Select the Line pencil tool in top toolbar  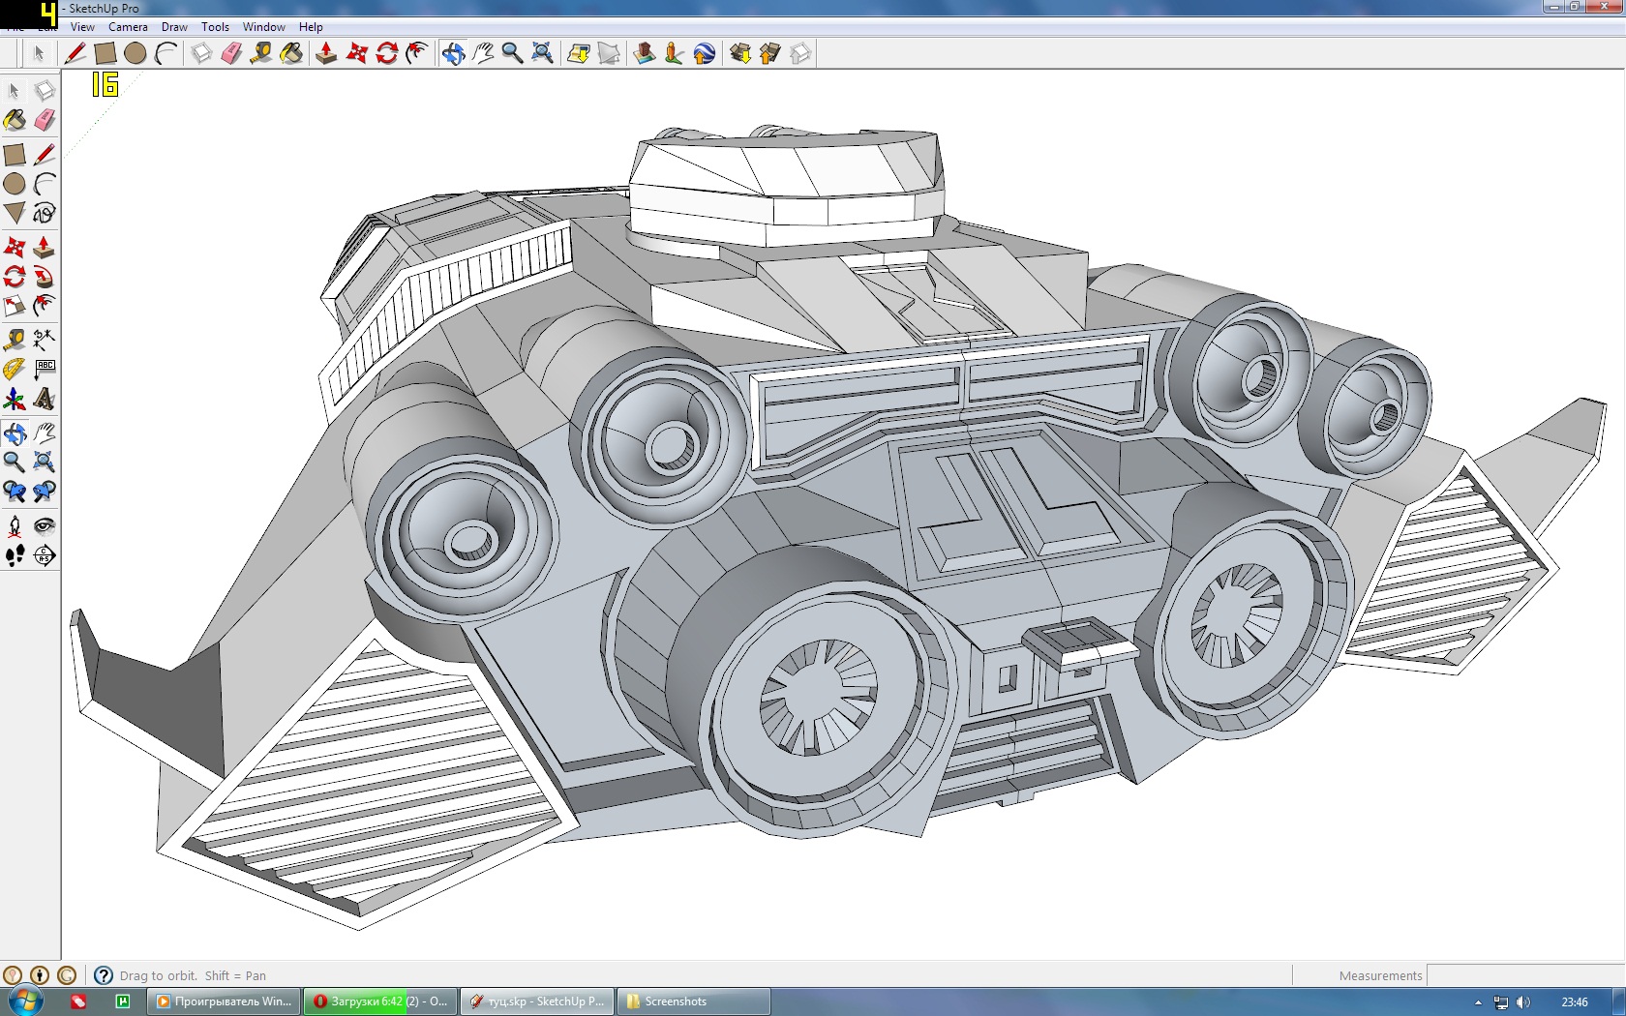(75, 53)
